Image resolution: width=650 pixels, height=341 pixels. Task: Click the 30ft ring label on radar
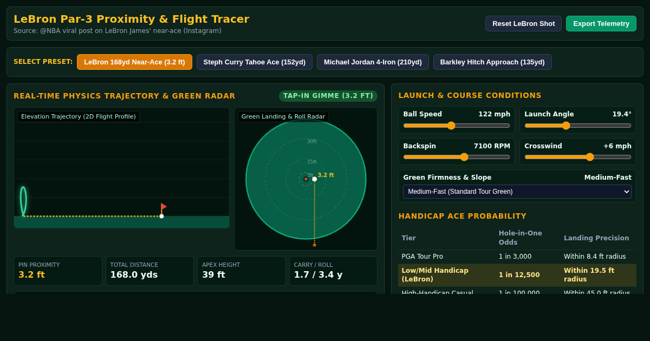click(312, 142)
